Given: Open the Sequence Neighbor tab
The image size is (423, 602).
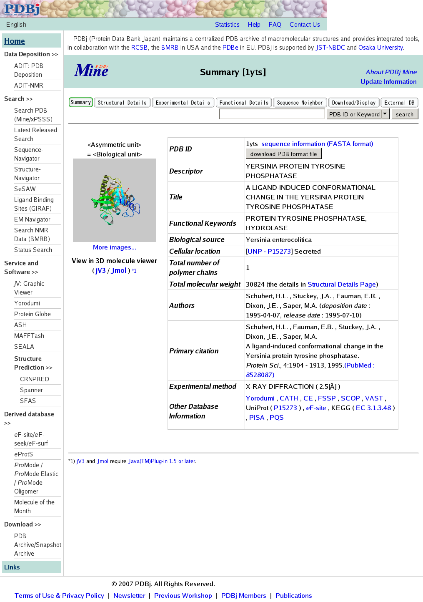Looking at the screenshot, I should point(300,103).
